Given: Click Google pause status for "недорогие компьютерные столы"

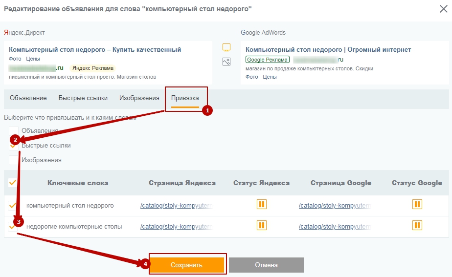Looking at the screenshot, I should [417, 225].
